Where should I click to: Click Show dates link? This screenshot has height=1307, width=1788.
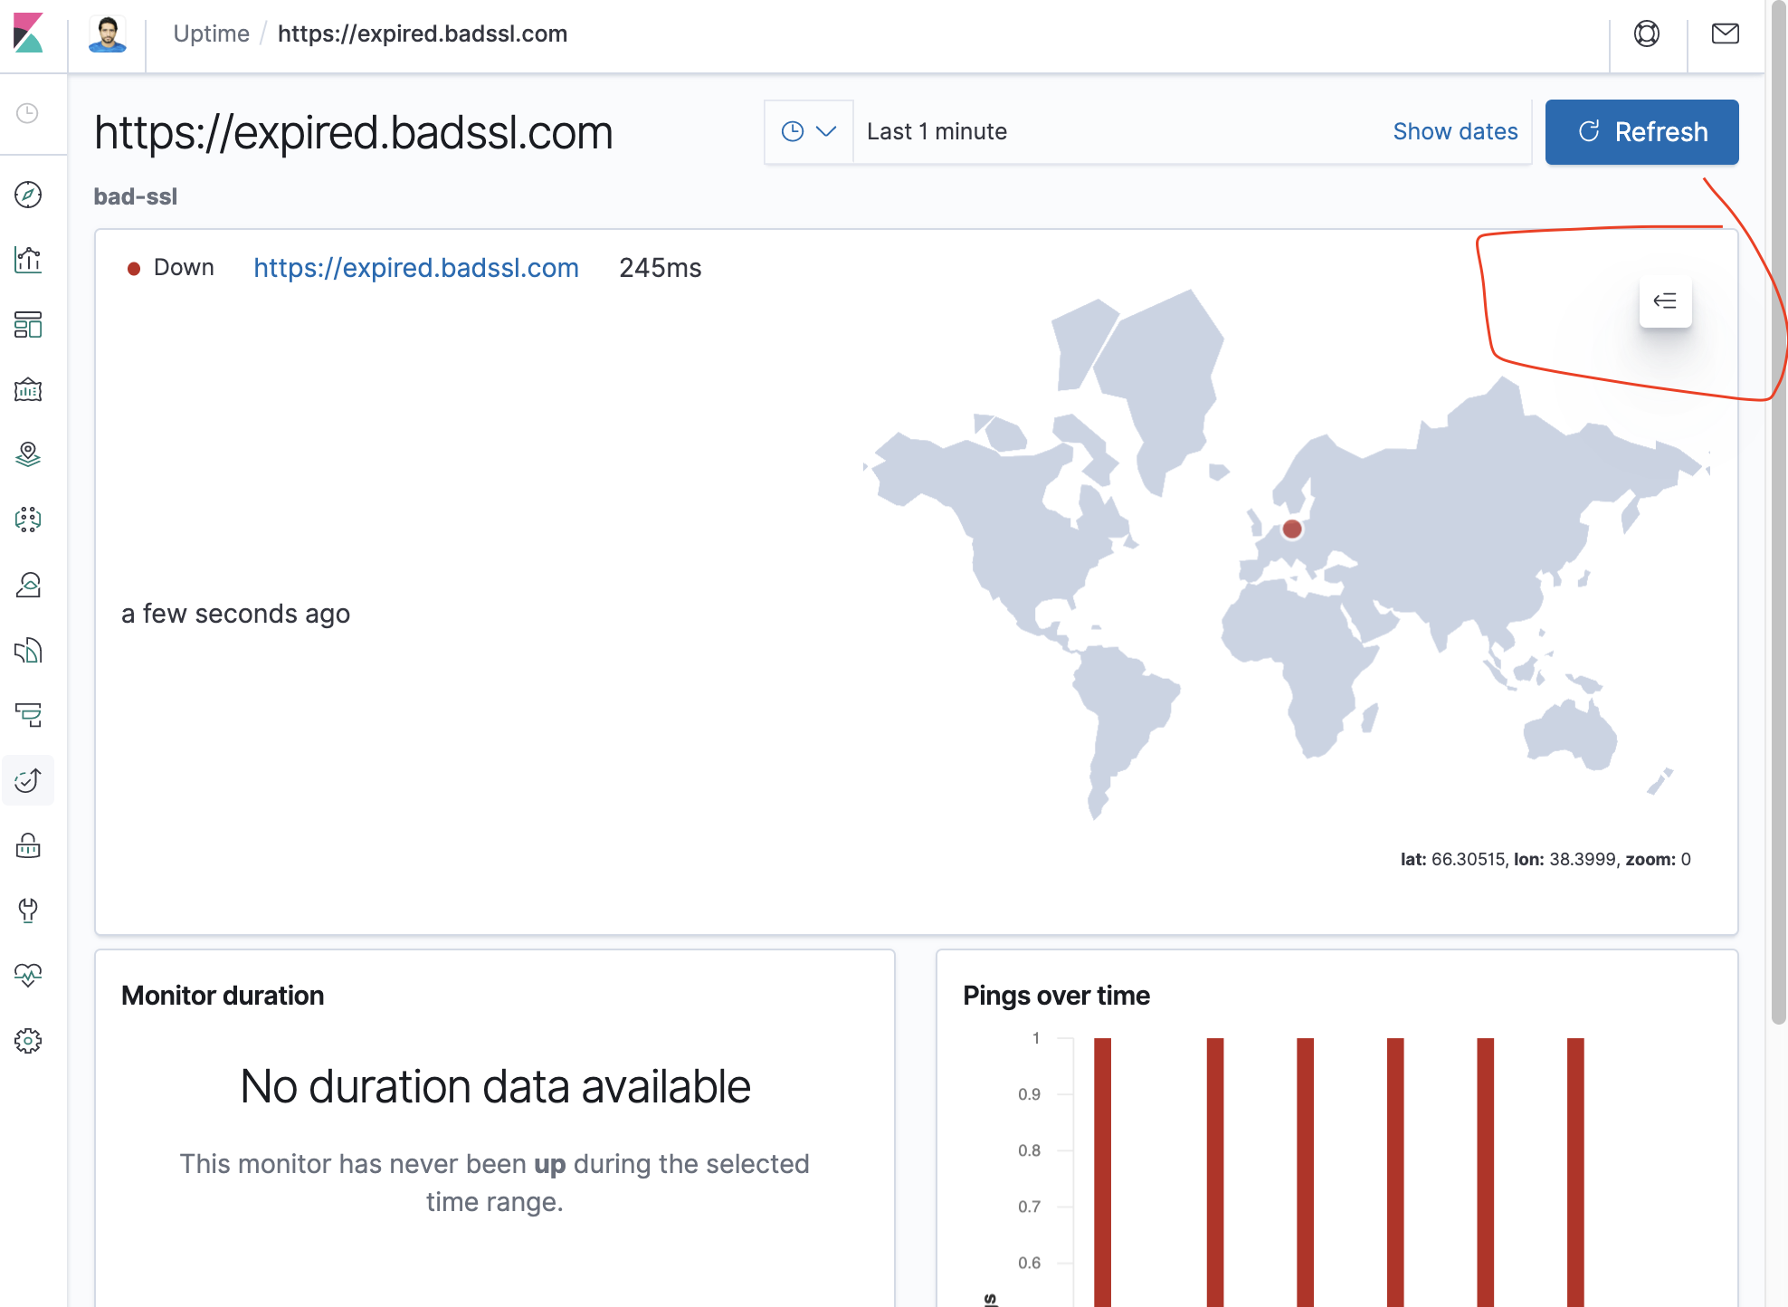pyautogui.click(x=1455, y=132)
